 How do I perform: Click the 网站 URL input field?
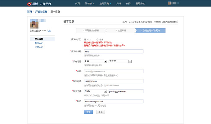114,101
